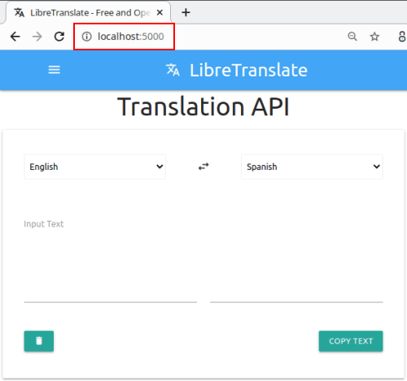
Task: Open a new browser tab
Action: coord(186,12)
